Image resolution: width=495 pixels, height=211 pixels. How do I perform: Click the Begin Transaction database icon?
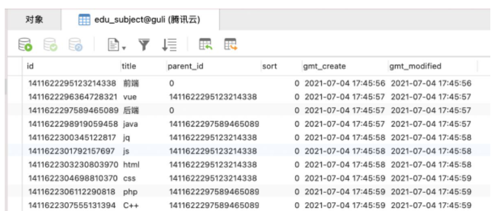pyautogui.click(x=25, y=44)
